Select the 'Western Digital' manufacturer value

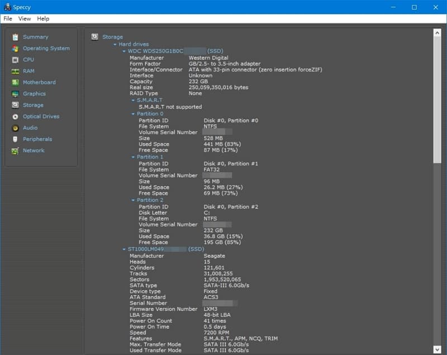[208, 58]
